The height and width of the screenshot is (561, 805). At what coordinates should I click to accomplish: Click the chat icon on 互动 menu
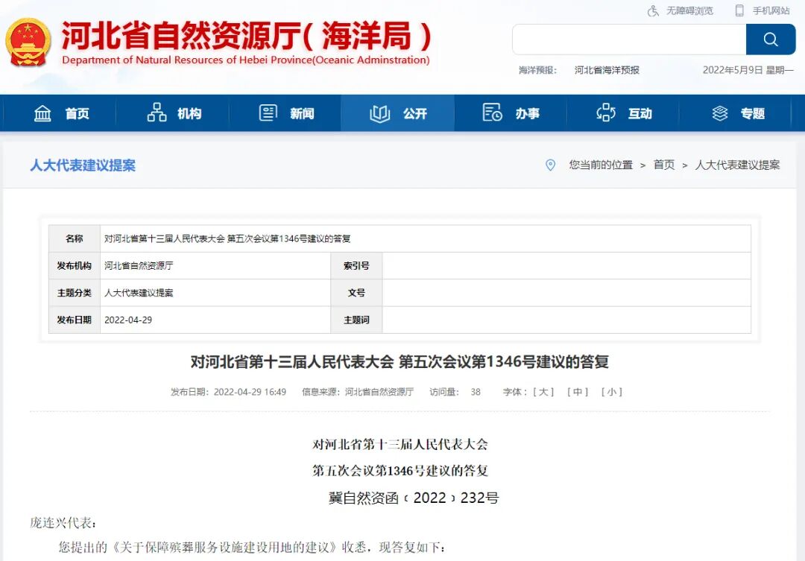(605, 112)
